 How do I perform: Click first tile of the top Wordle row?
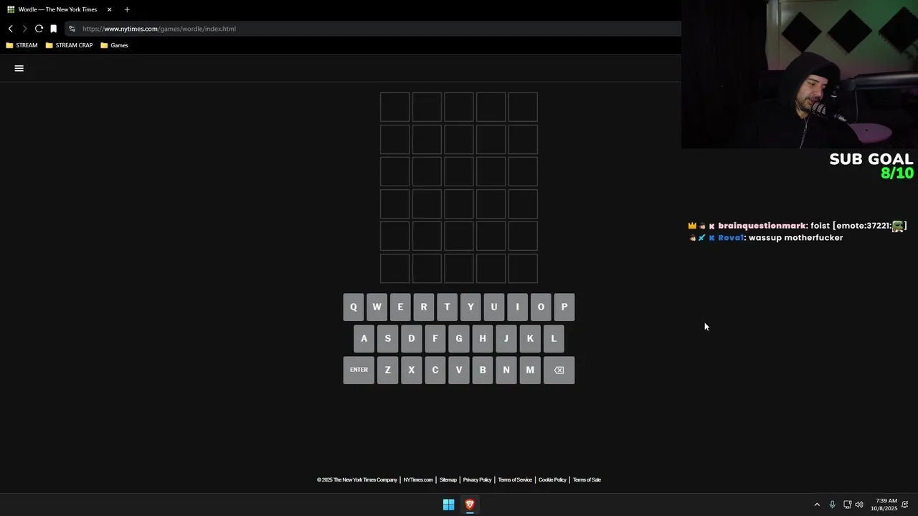[x=394, y=107]
